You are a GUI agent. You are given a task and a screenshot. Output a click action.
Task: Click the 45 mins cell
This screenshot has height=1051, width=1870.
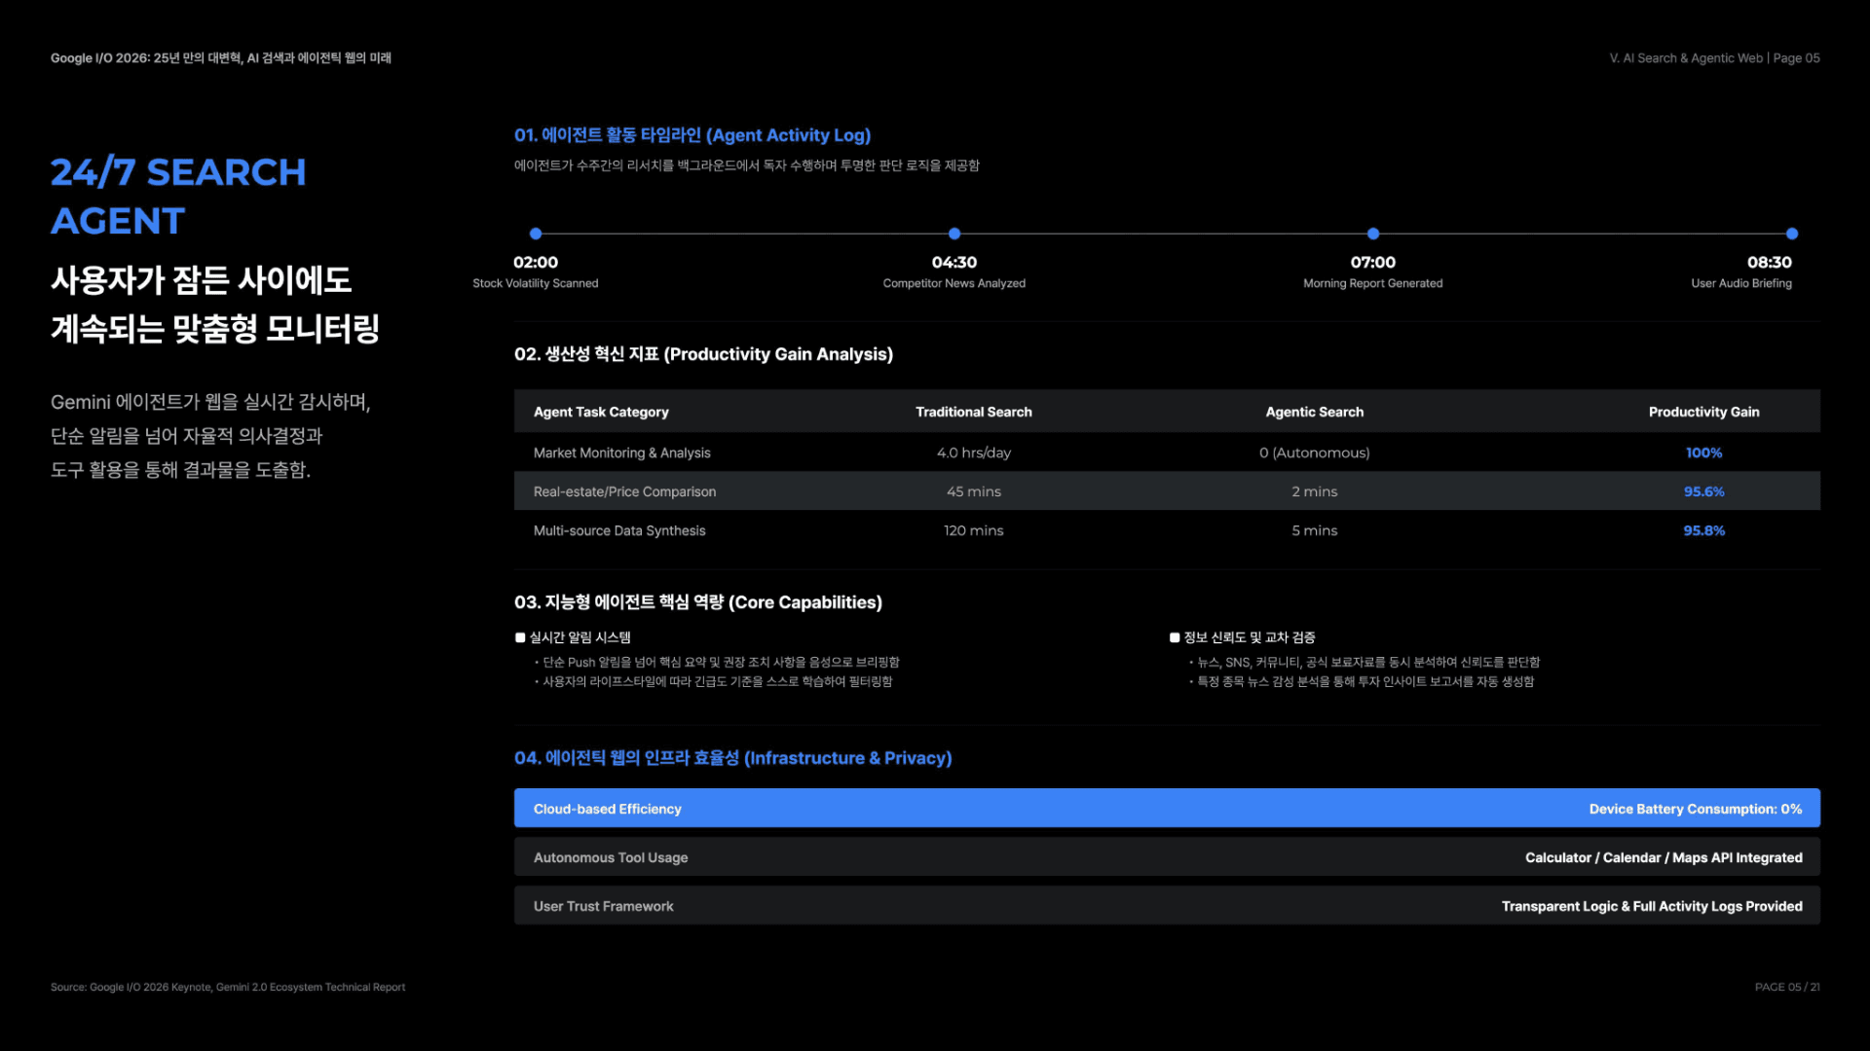[x=974, y=491]
